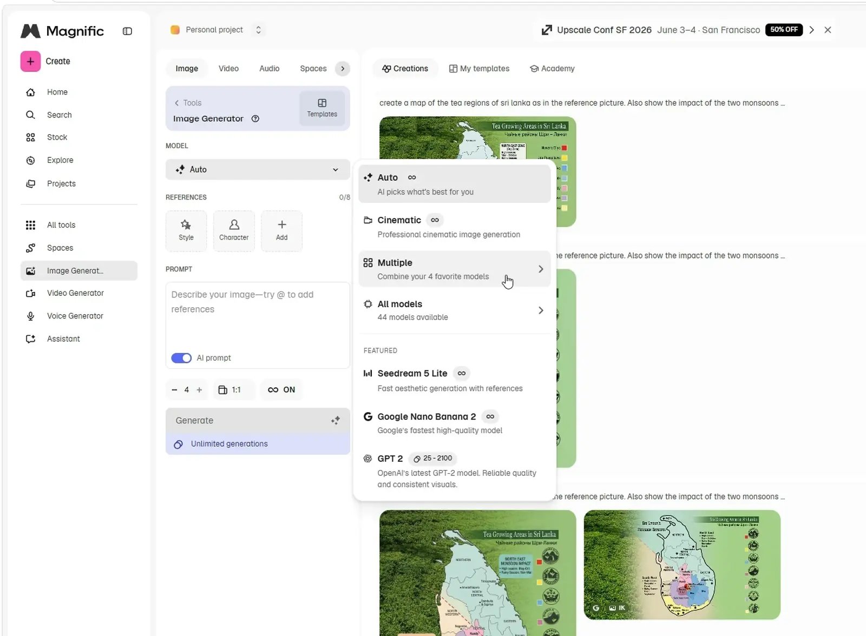Screen dimensions: 866x636
Task: Click the 50% OFF badge
Action: 784,30
